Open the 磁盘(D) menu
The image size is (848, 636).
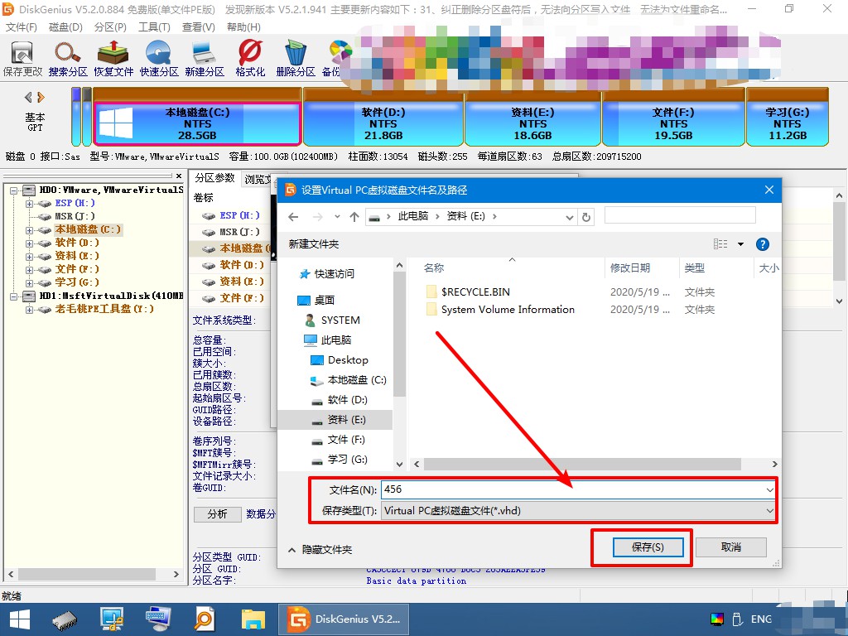[65, 27]
